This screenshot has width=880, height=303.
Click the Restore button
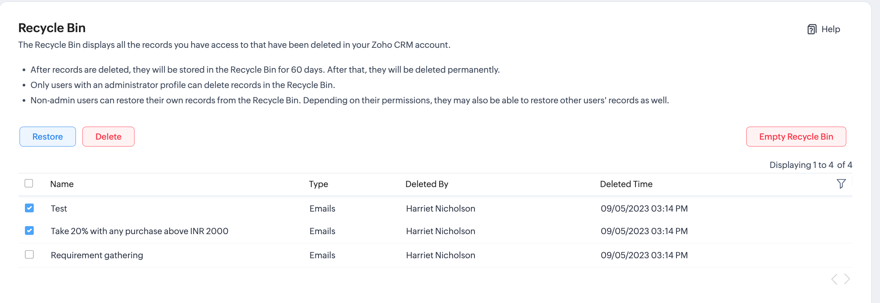pos(48,137)
